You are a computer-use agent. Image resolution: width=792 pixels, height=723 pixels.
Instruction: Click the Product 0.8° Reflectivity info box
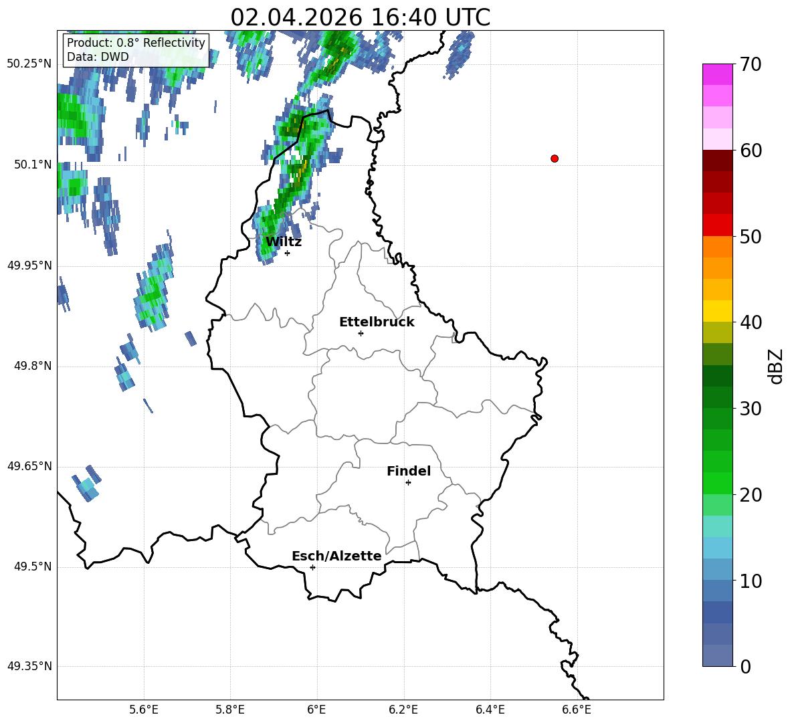(136, 49)
